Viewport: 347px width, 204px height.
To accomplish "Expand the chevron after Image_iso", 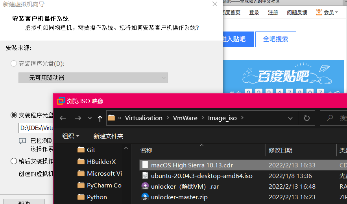I will [x=242, y=118].
